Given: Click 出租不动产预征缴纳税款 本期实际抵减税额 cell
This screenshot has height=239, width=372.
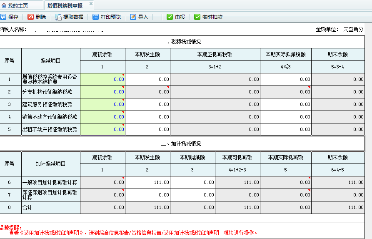Looking at the screenshot, I should pyautogui.click(x=285, y=129).
